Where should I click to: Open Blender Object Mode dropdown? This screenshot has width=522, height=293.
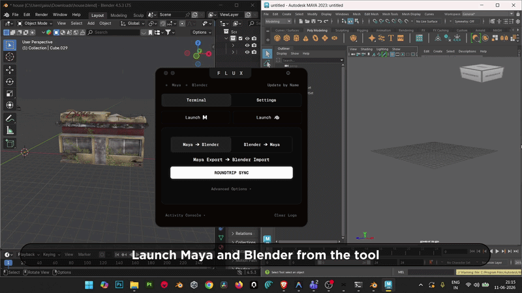[35, 23]
